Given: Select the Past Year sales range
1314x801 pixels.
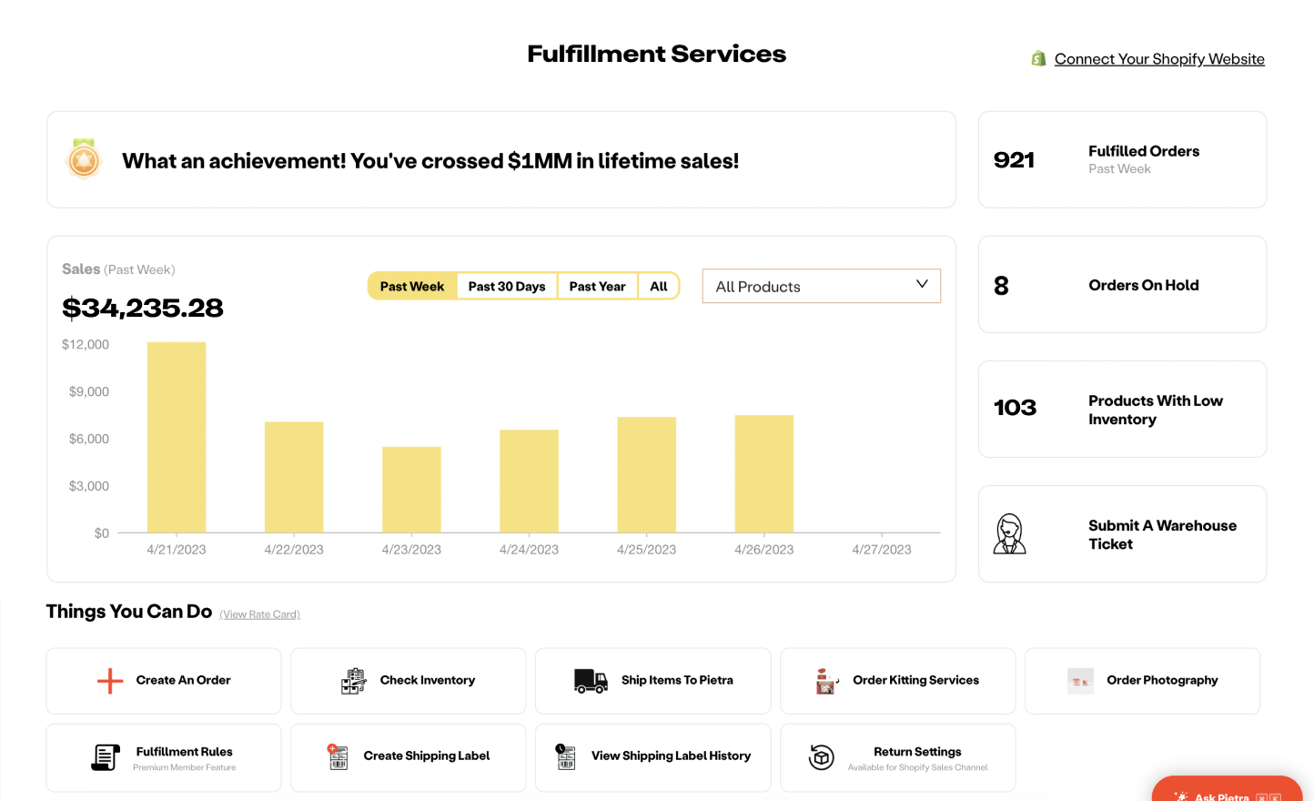Looking at the screenshot, I should point(597,287).
